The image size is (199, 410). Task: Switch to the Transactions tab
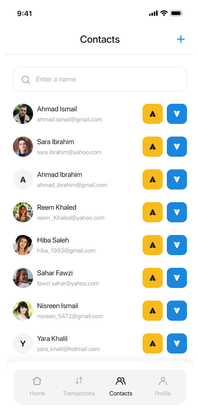[79, 386]
